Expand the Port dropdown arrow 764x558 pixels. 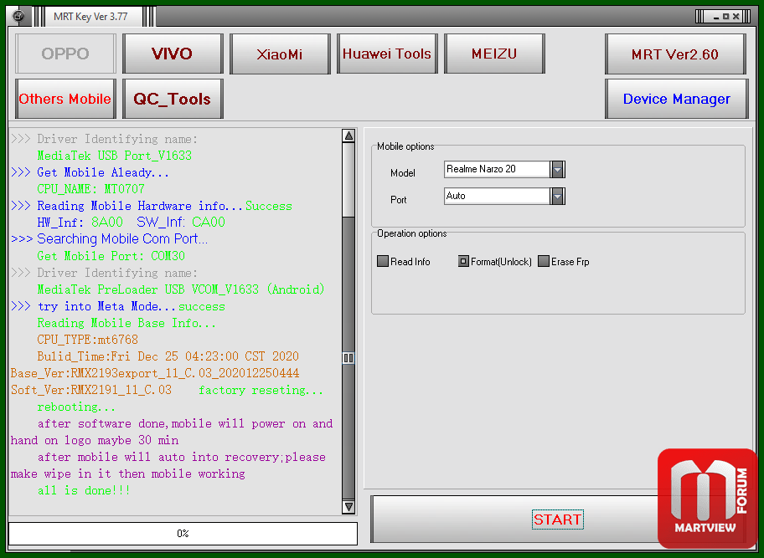pyautogui.click(x=557, y=196)
